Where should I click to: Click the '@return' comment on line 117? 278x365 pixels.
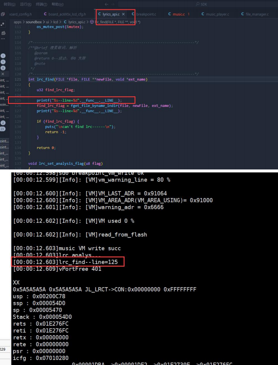tap(60, 58)
